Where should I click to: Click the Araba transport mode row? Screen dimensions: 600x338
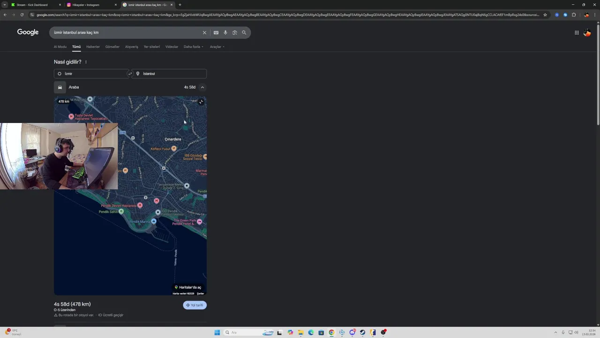(x=130, y=87)
